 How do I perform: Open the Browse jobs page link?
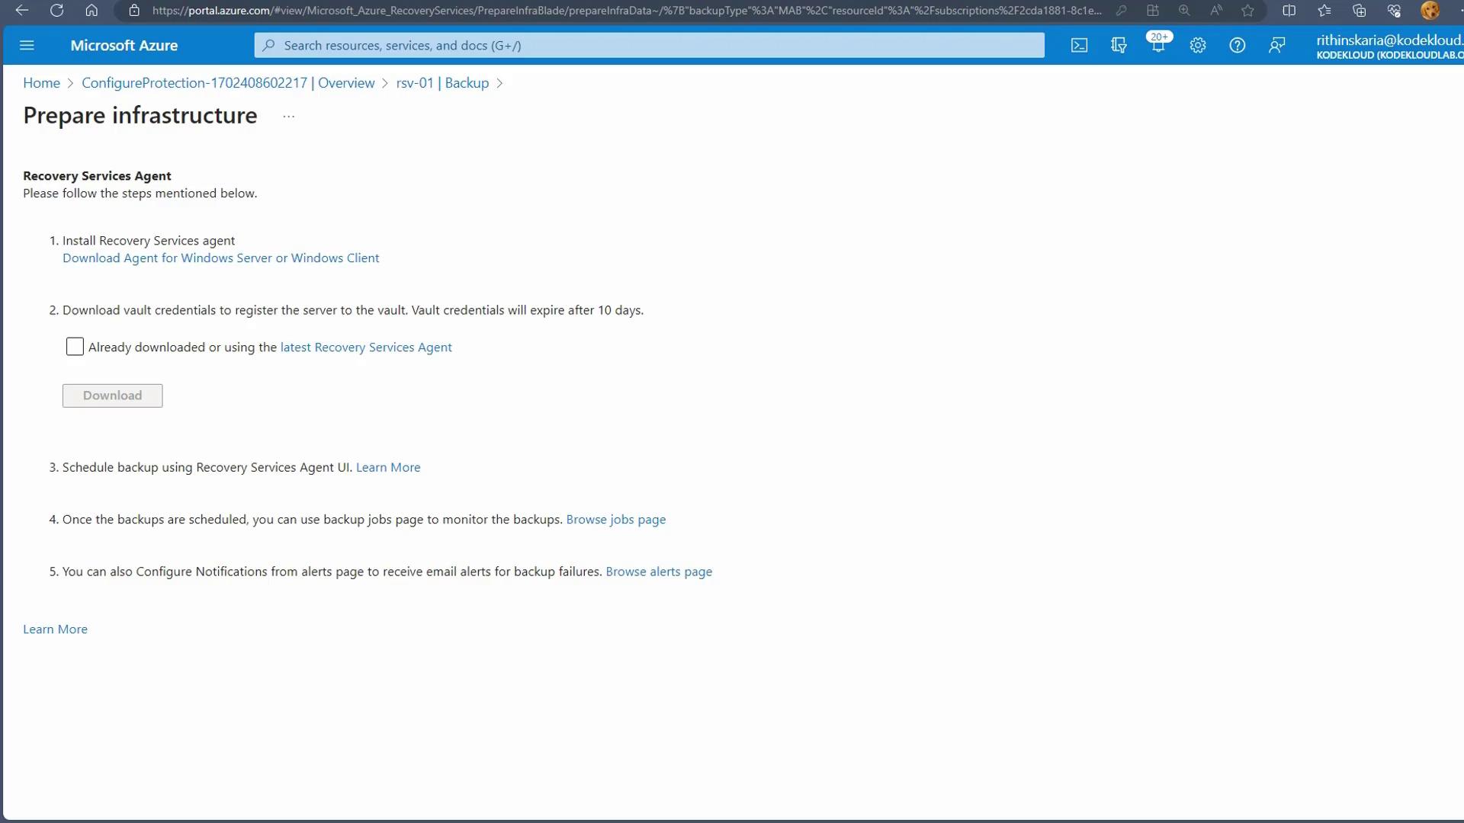[x=615, y=520]
